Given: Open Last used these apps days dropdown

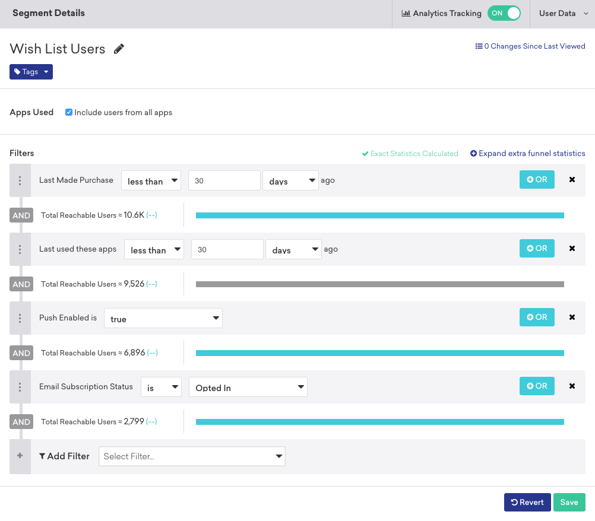Looking at the screenshot, I should point(293,249).
